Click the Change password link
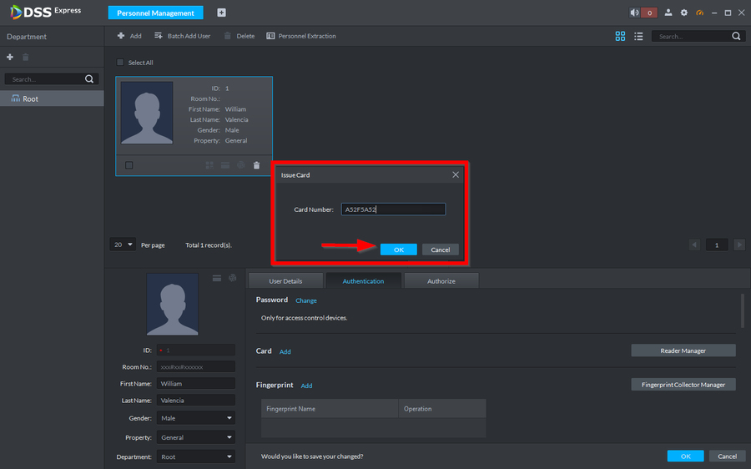 click(306, 300)
